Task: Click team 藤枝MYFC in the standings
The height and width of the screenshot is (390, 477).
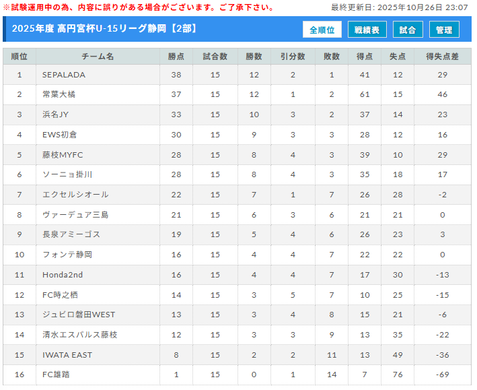Action: pos(63,155)
